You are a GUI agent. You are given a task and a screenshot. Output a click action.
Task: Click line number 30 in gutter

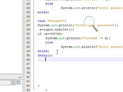pyautogui.click(x=28, y=34)
